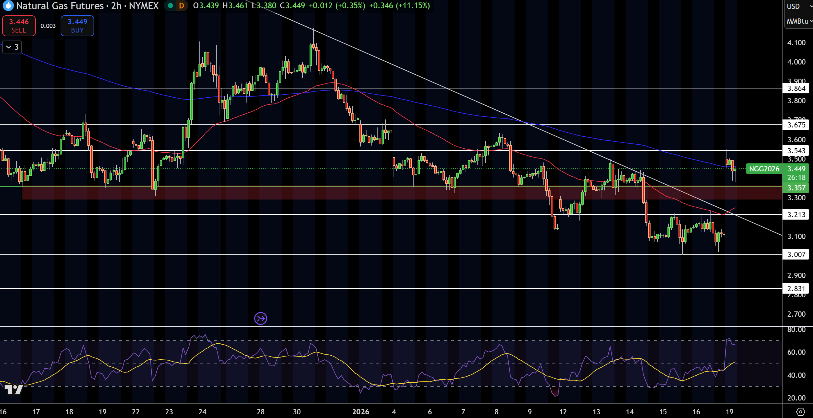Click the 2026 marker on time axis

(x=360, y=412)
